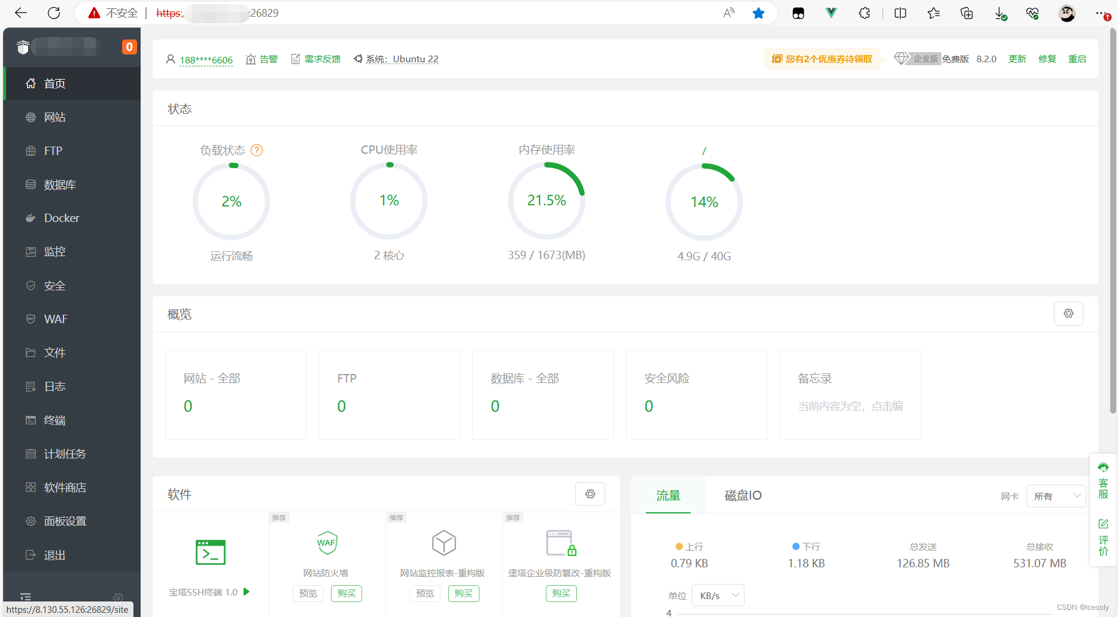Open 首页 in sidebar
The image size is (1118, 617).
tap(72, 84)
